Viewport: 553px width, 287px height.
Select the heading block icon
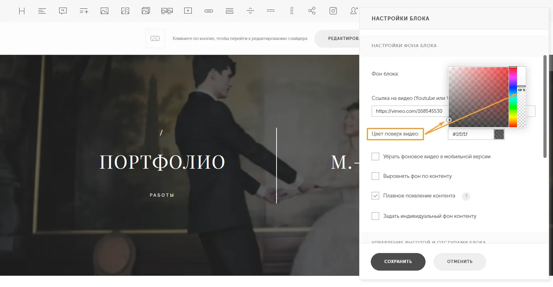[22, 11]
